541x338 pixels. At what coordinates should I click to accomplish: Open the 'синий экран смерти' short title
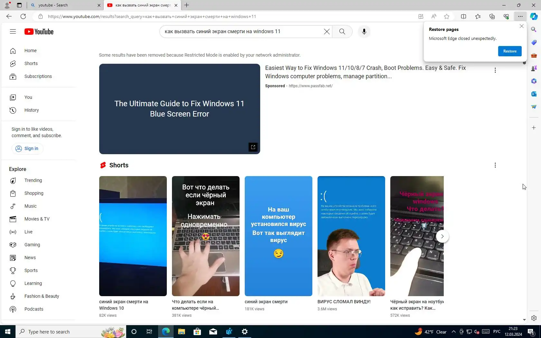[266, 302]
